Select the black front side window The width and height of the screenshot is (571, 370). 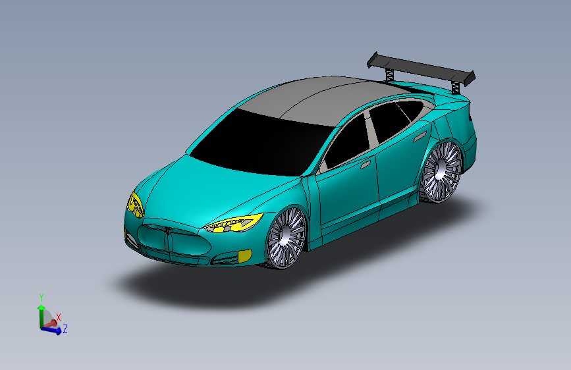click(x=348, y=143)
